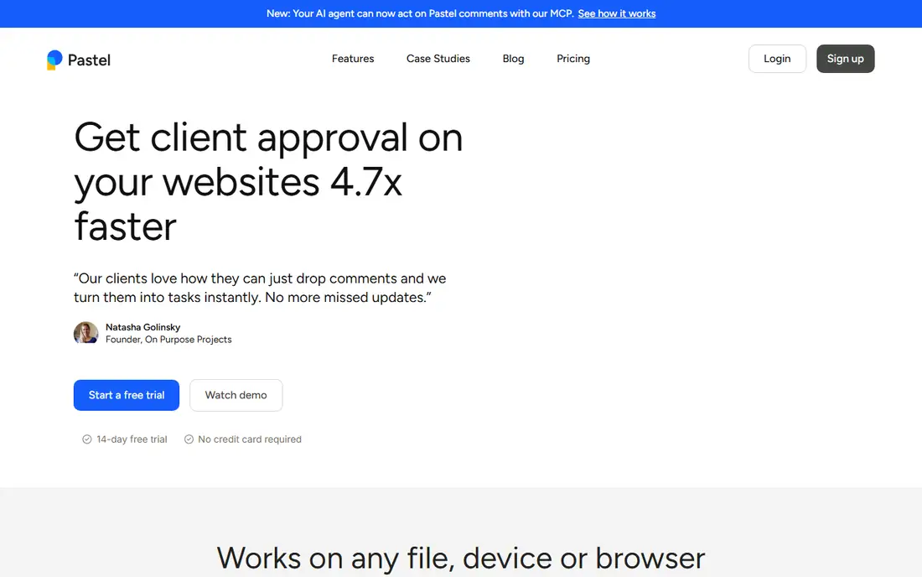Click the Pastel brand name text
Image resolution: width=922 pixels, height=577 pixels.
[x=89, y=60]
